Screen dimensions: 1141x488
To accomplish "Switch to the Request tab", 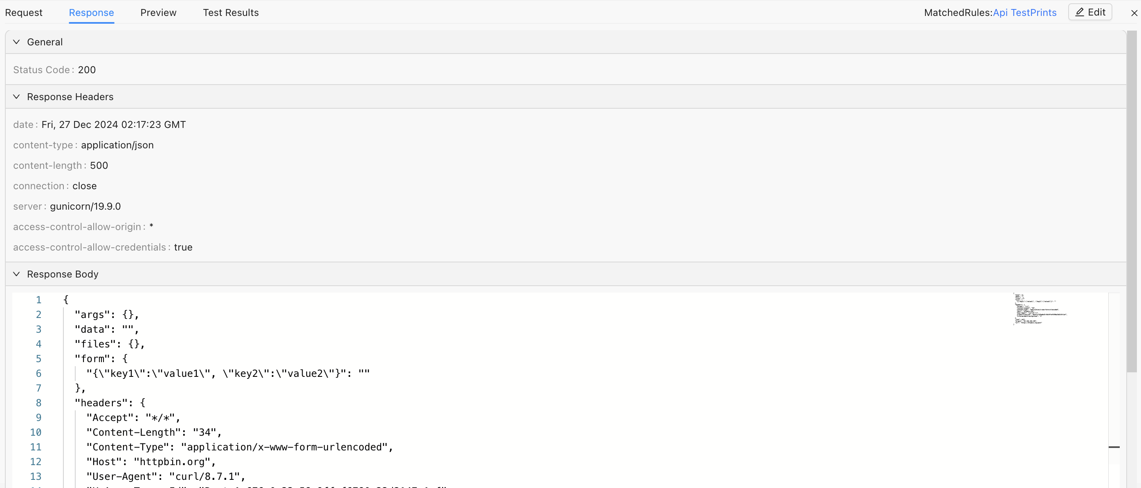I will (23, 13).
